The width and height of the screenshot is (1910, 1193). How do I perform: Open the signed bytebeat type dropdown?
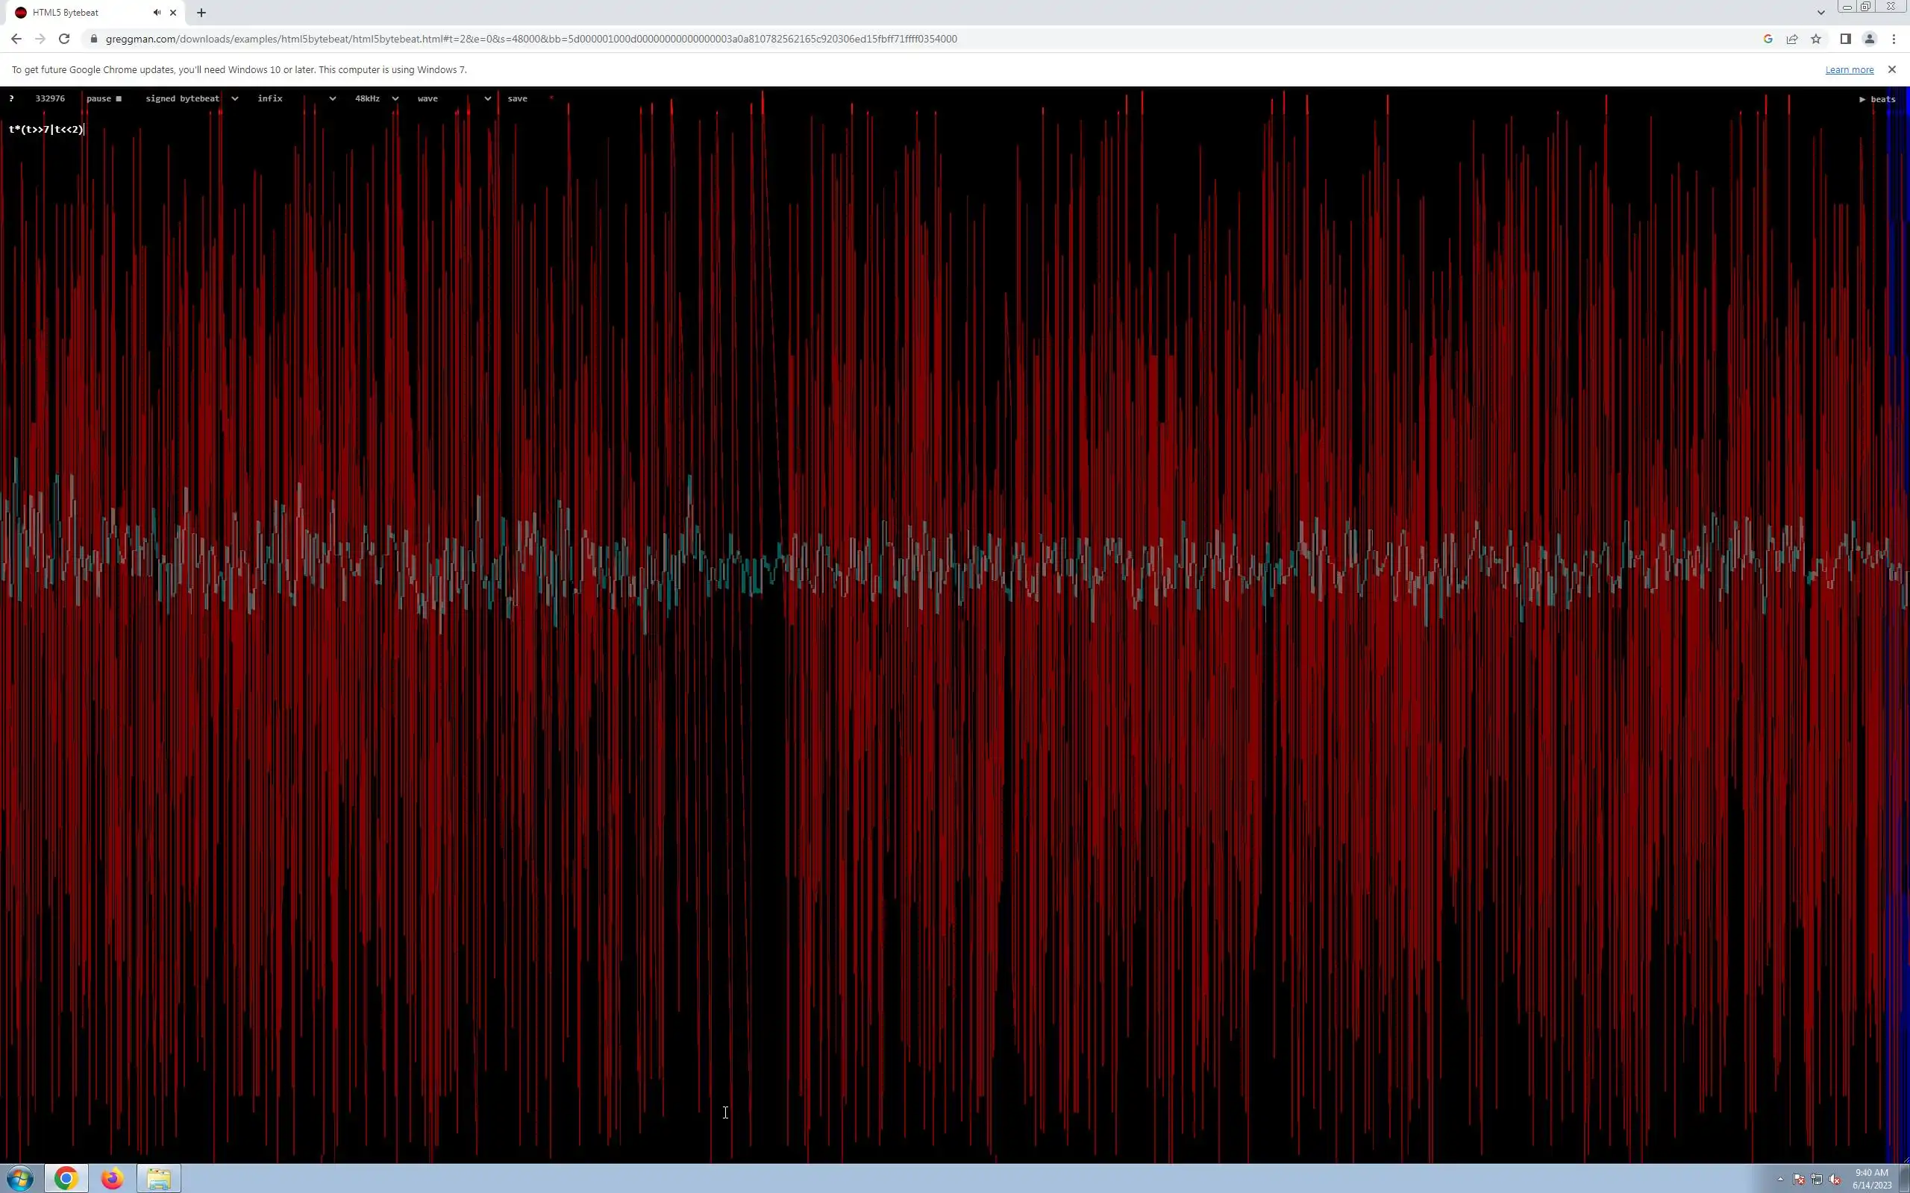pos(191,98)
